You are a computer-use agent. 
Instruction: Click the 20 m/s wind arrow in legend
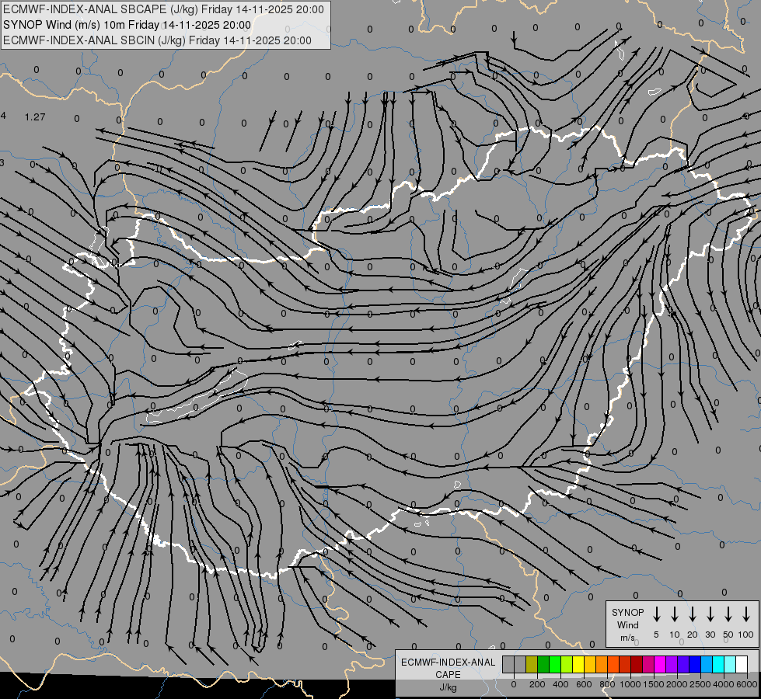click(x=692, y=614)
